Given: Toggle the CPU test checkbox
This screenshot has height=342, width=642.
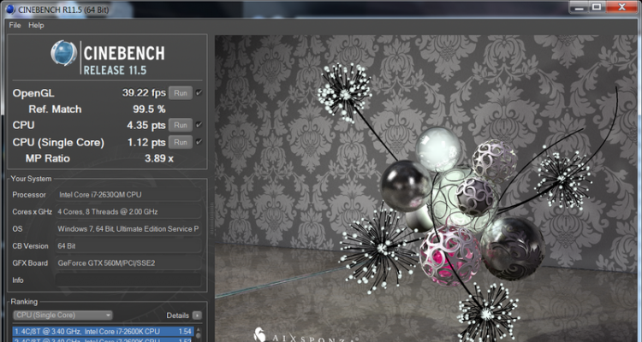Looking at the screenshot, I should click(199, 125).
